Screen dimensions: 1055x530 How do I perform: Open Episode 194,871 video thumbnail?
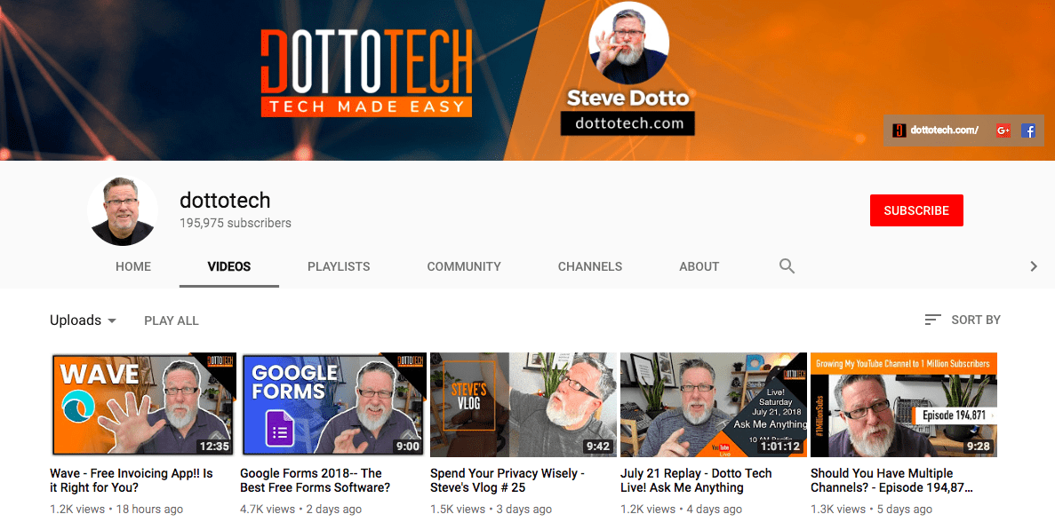(904, 405)
